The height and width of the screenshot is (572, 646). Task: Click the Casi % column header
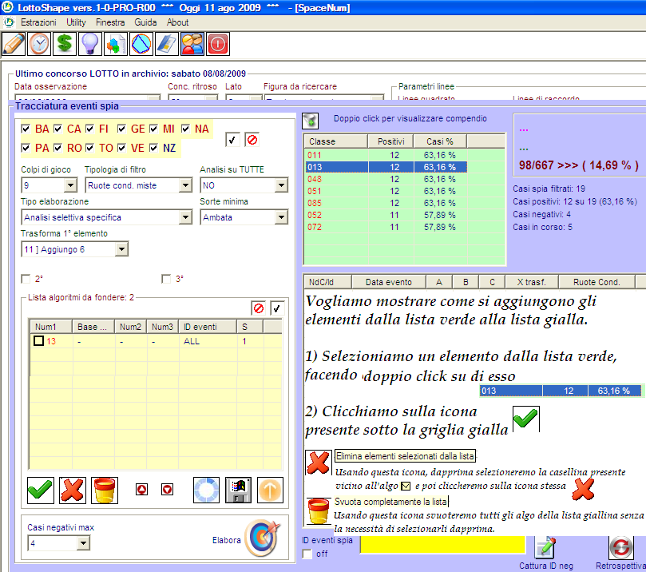(x=438, y=141)
